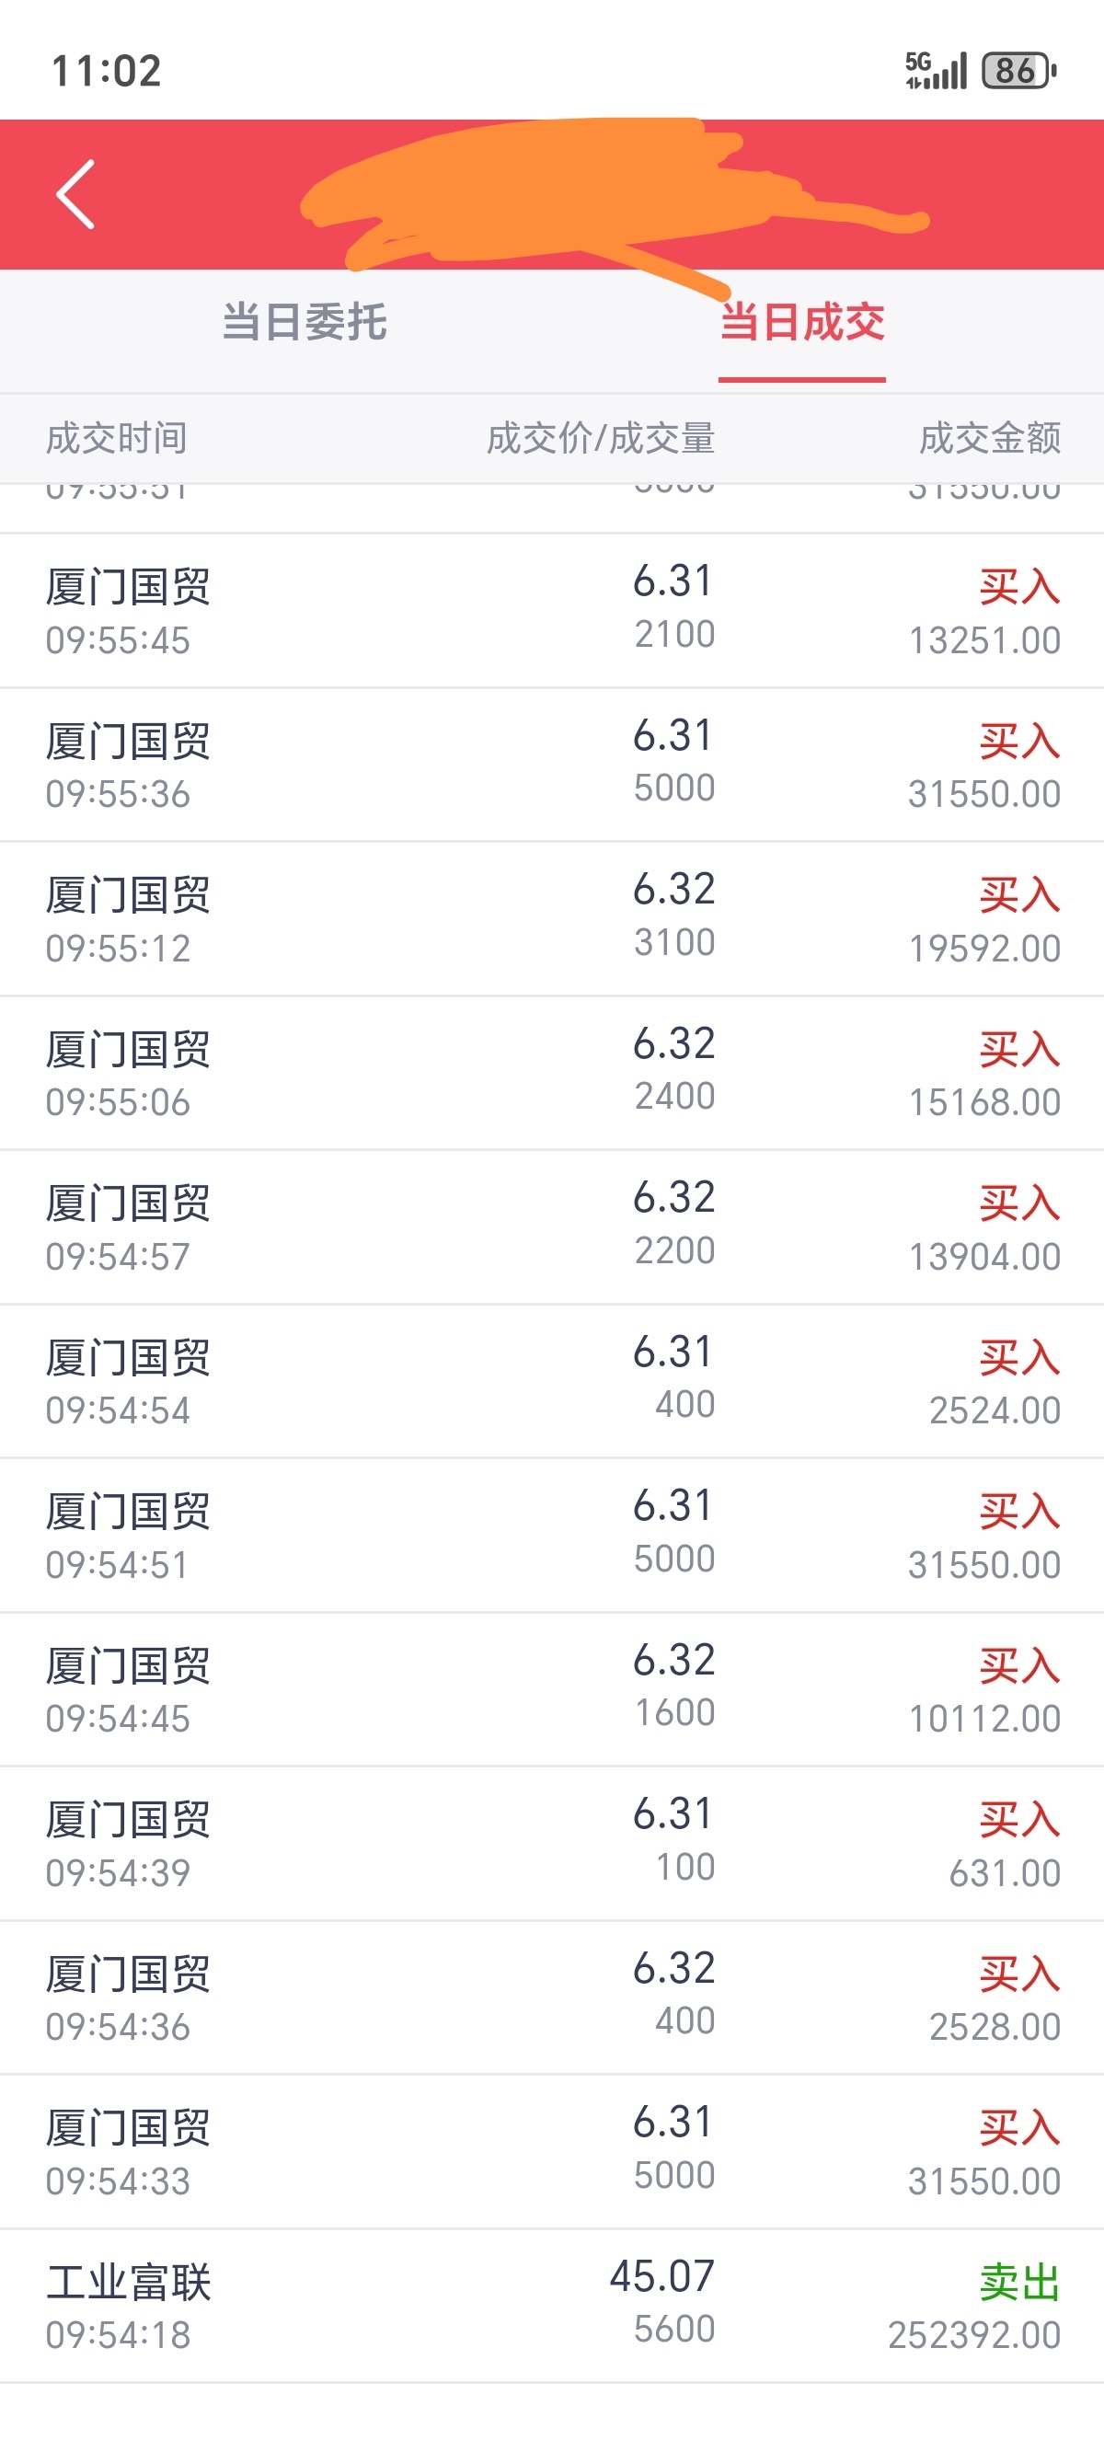Select the 厦门国贸 trade at 09:55:12

click(x=552, y=919)
